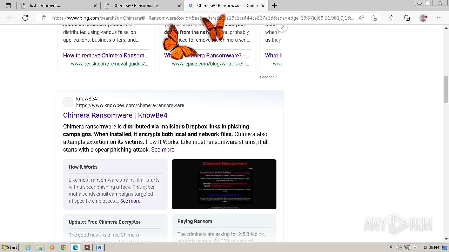449x252 pixels.
Task: Show hidden system tray icons
Action: (391, 247)
